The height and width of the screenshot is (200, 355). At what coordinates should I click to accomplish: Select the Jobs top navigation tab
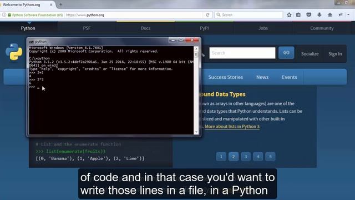coord(263,28)
